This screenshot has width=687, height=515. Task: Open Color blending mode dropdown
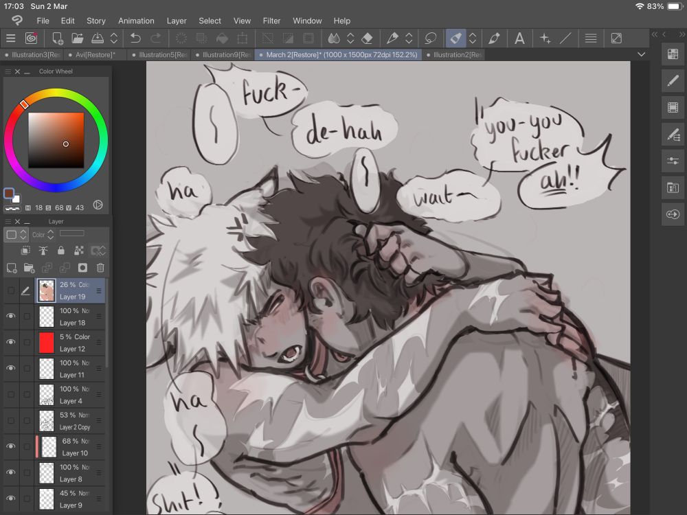(x=43, y=235)
